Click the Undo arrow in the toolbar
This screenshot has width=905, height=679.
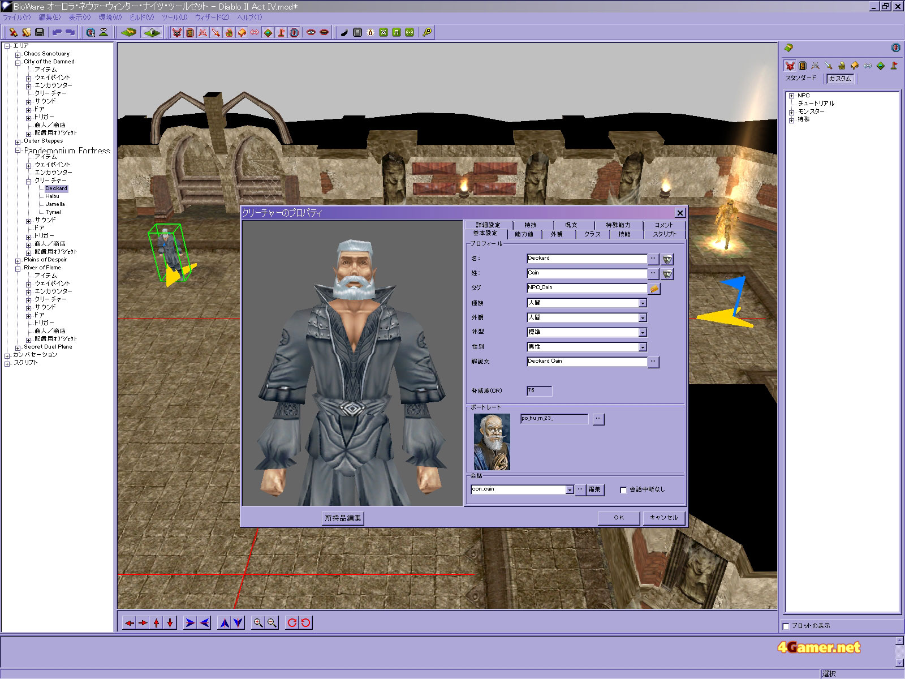(x=57, y=32)
